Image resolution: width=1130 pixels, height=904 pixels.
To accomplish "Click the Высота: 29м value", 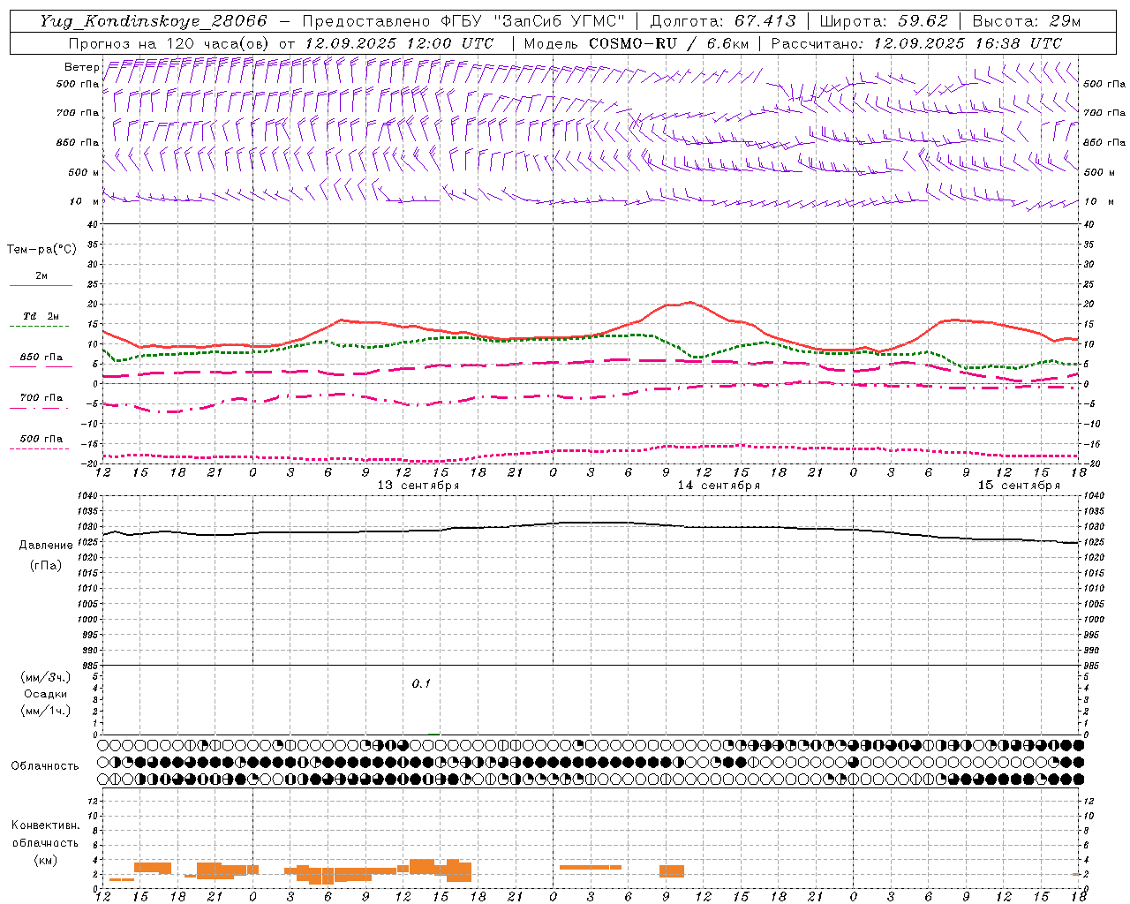I will (x=1027, y=21).
